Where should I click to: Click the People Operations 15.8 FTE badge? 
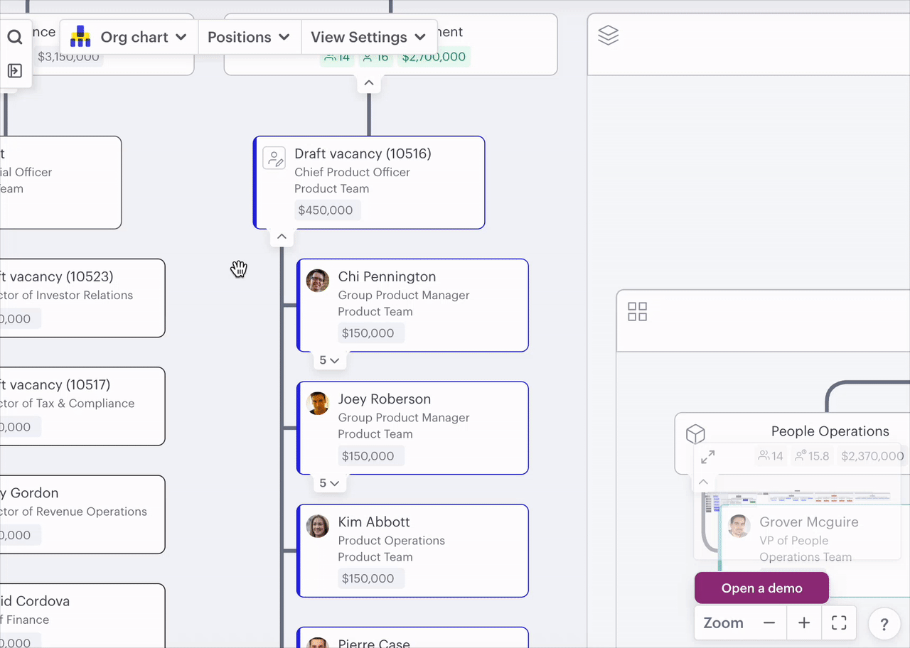tap(812, 456)
